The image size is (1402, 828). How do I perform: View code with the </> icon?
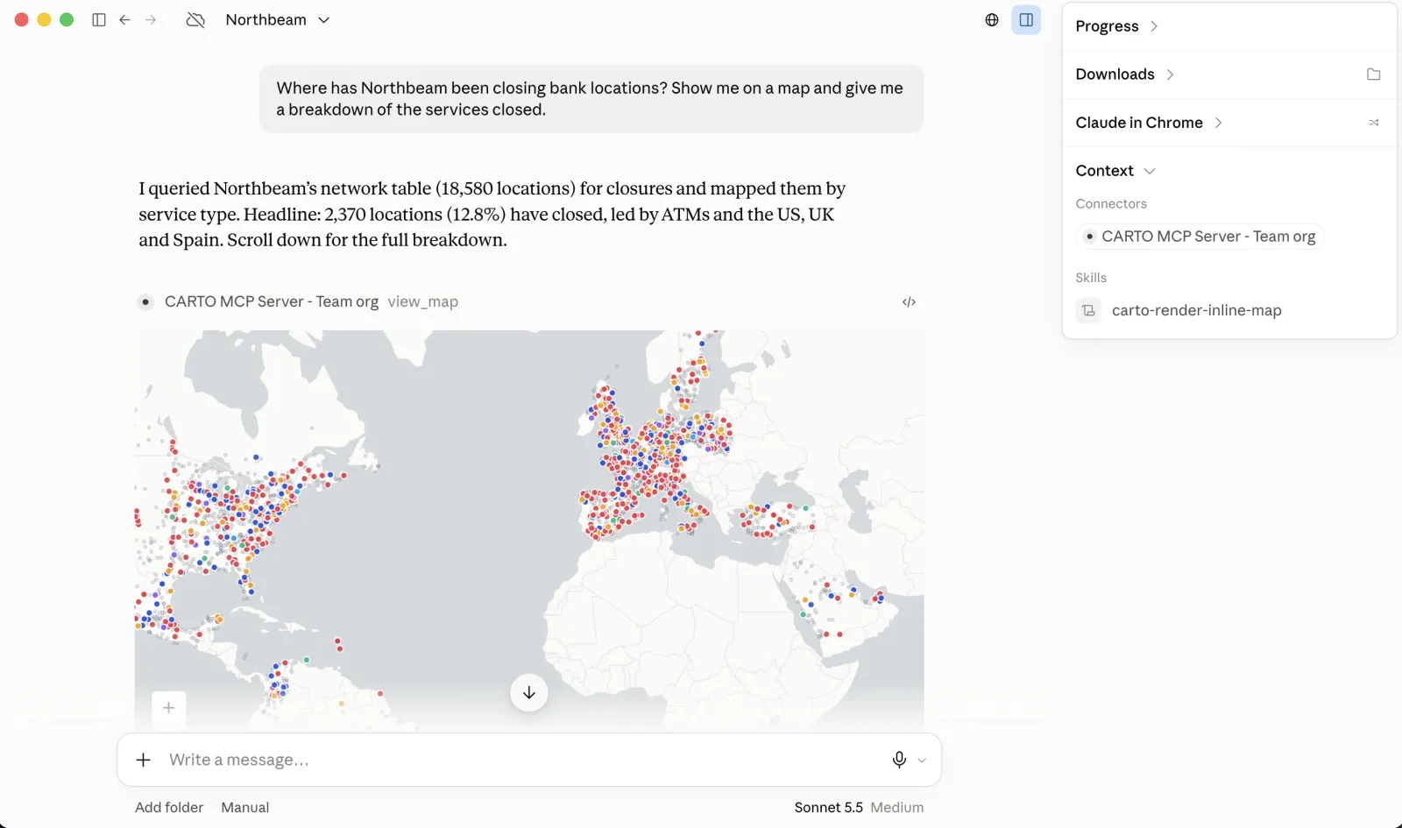[909, 302]
